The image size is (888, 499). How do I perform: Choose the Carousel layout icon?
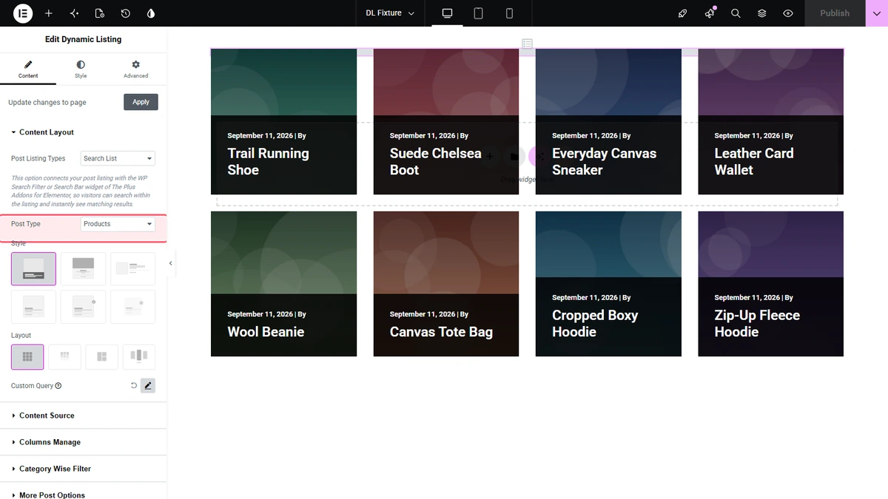pos(138,356)
